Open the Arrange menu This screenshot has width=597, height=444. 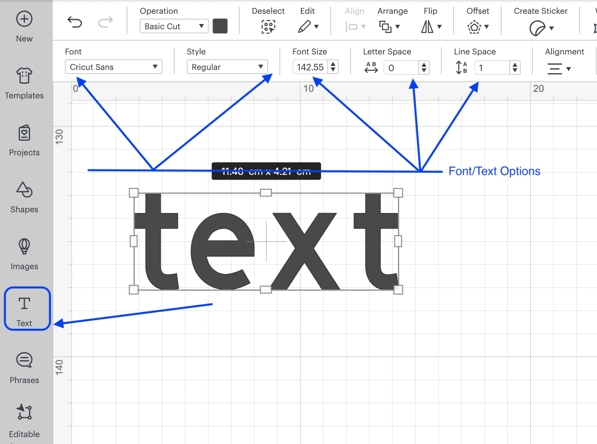[389, 27]
